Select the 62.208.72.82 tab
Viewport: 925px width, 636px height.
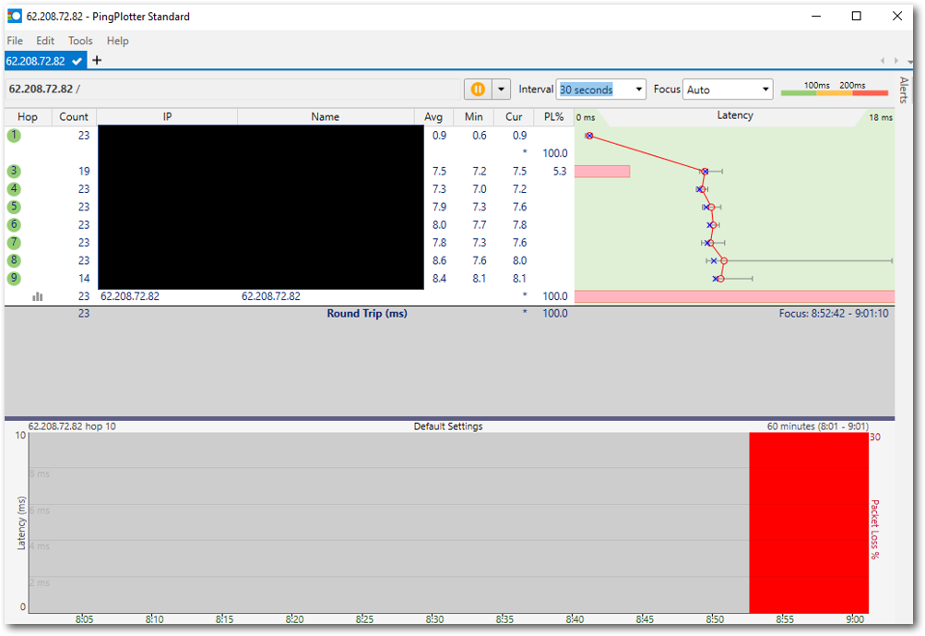45,60
